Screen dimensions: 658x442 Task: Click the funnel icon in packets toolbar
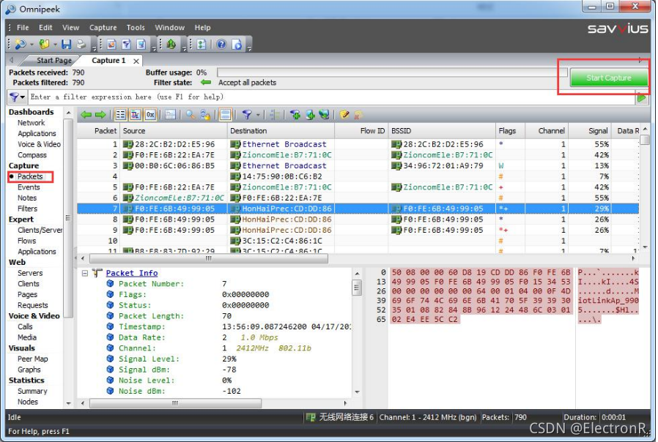[x=247, y=115]
